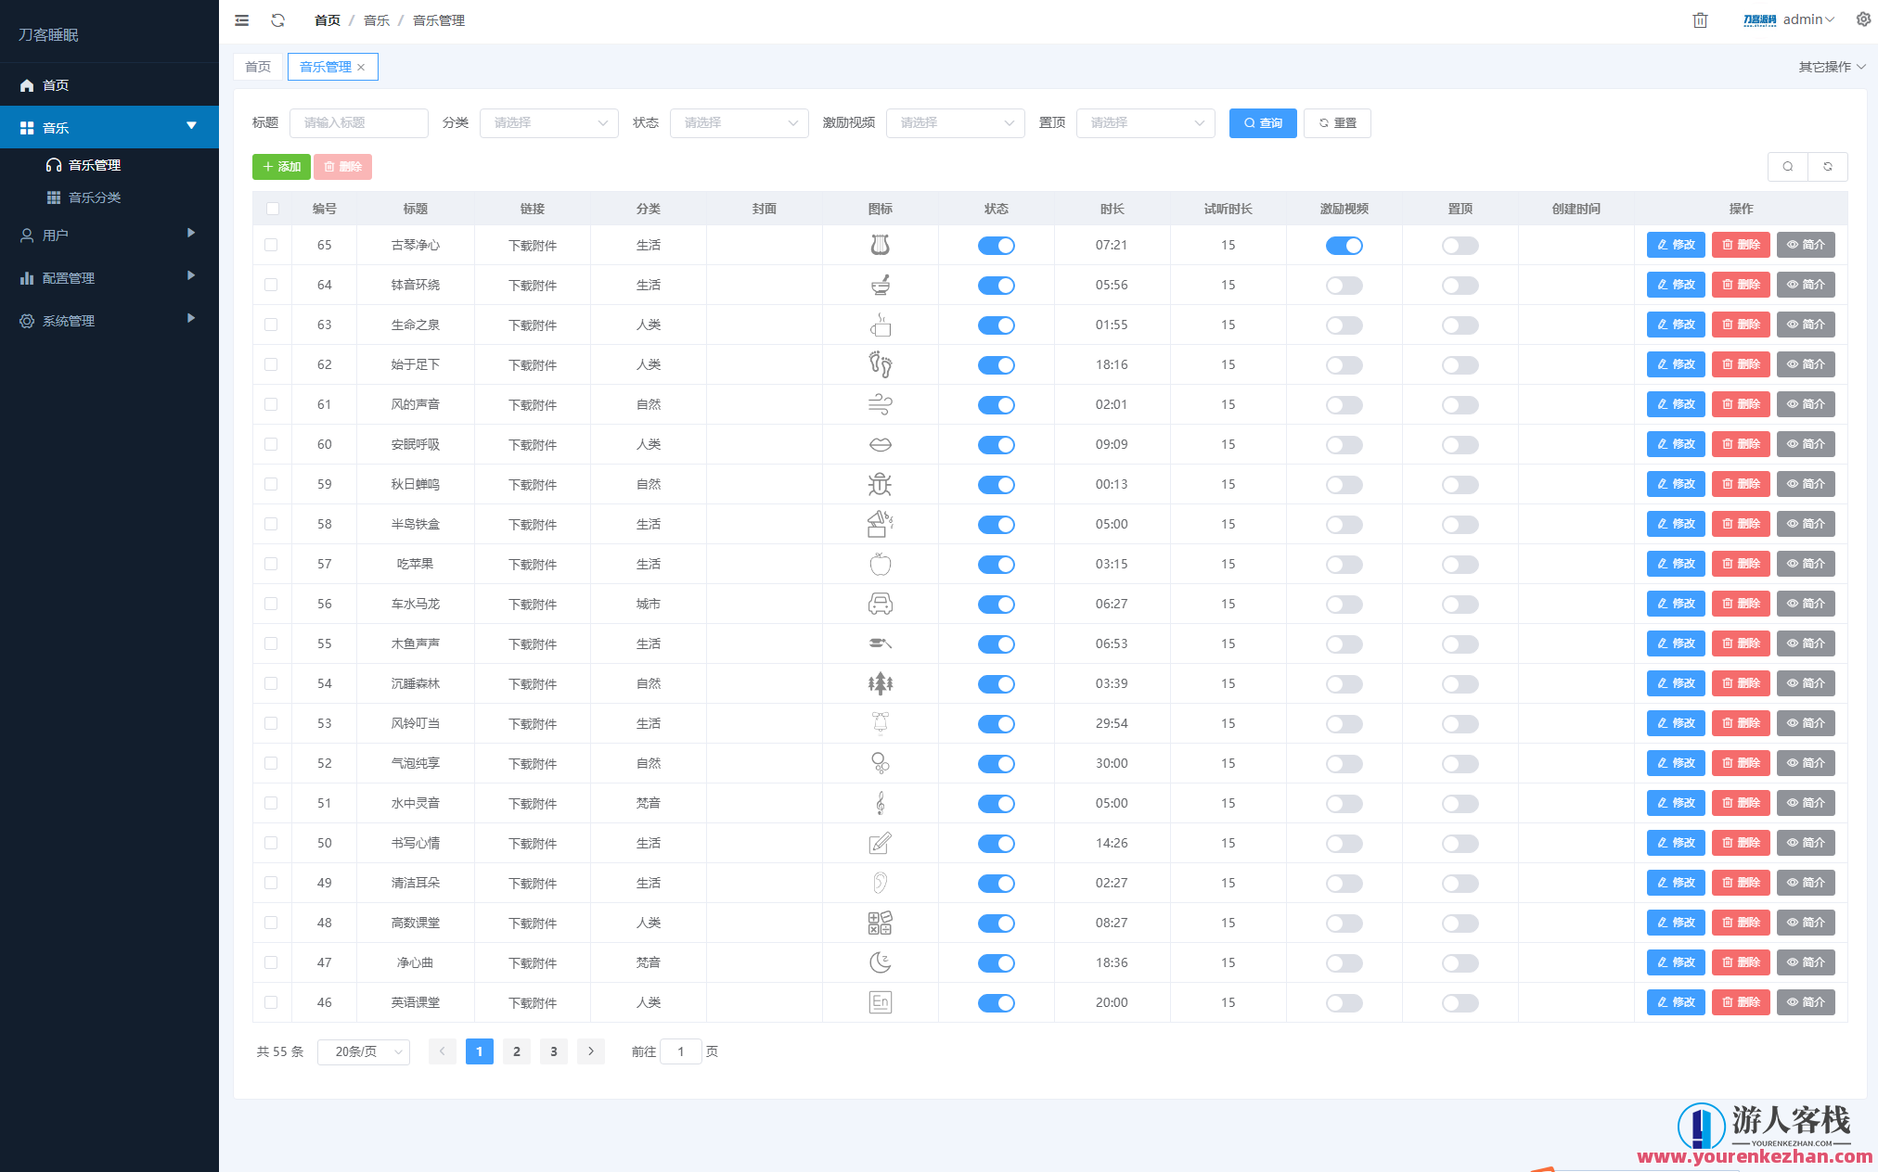Close the 音乐管理 tab with x
Image resolution: width=1878 pixels, height=1172 pixels.
coord(361,68)
